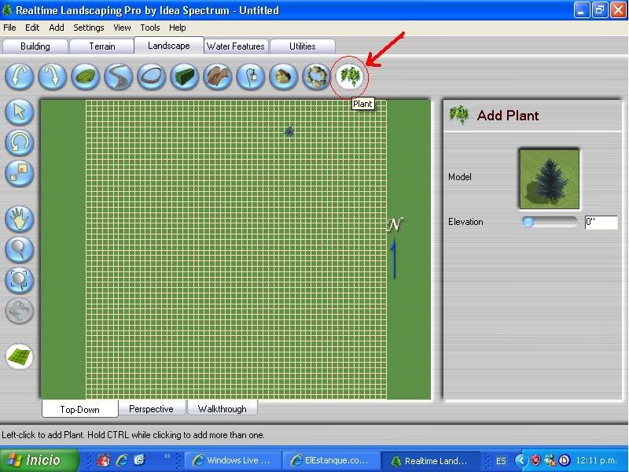
Task: Open the Tools menu
Action: point(150,28)
